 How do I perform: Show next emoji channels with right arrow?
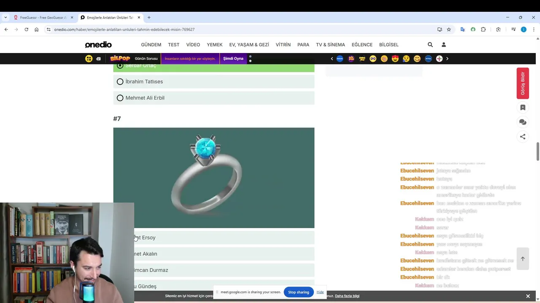447,58
